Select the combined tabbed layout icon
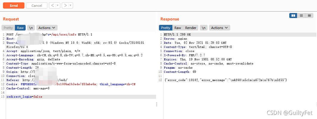 309,15
